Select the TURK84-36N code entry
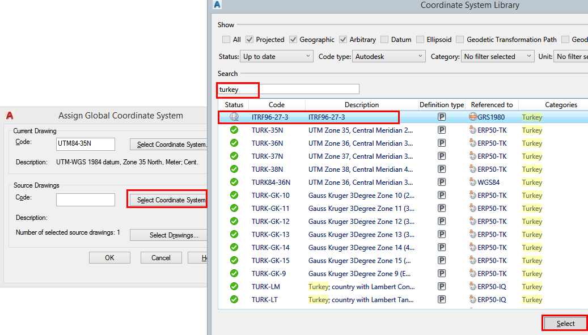 270,183
